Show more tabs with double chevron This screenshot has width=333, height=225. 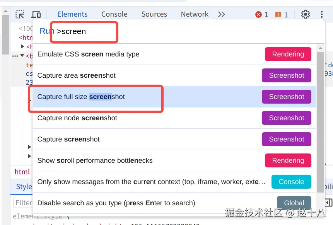coord(222,14)
